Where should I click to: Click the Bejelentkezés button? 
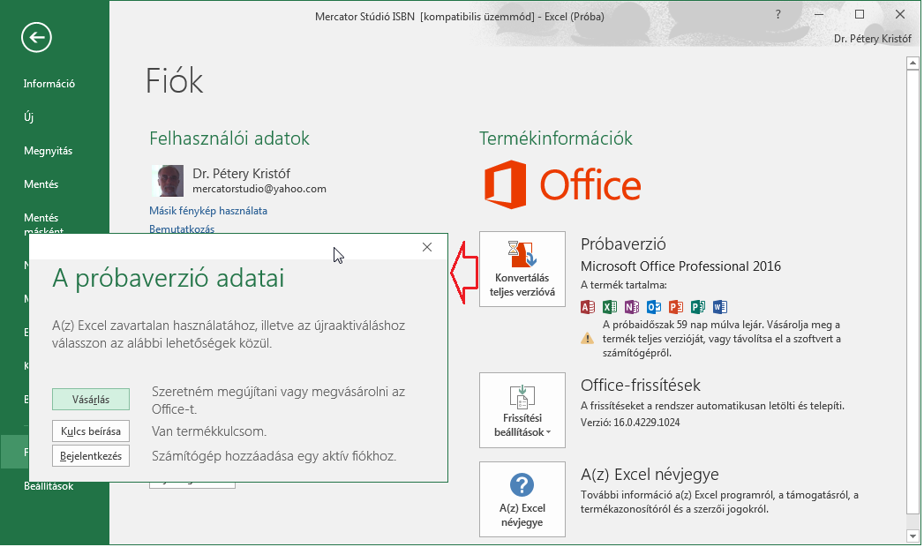(x=91, y=456)
